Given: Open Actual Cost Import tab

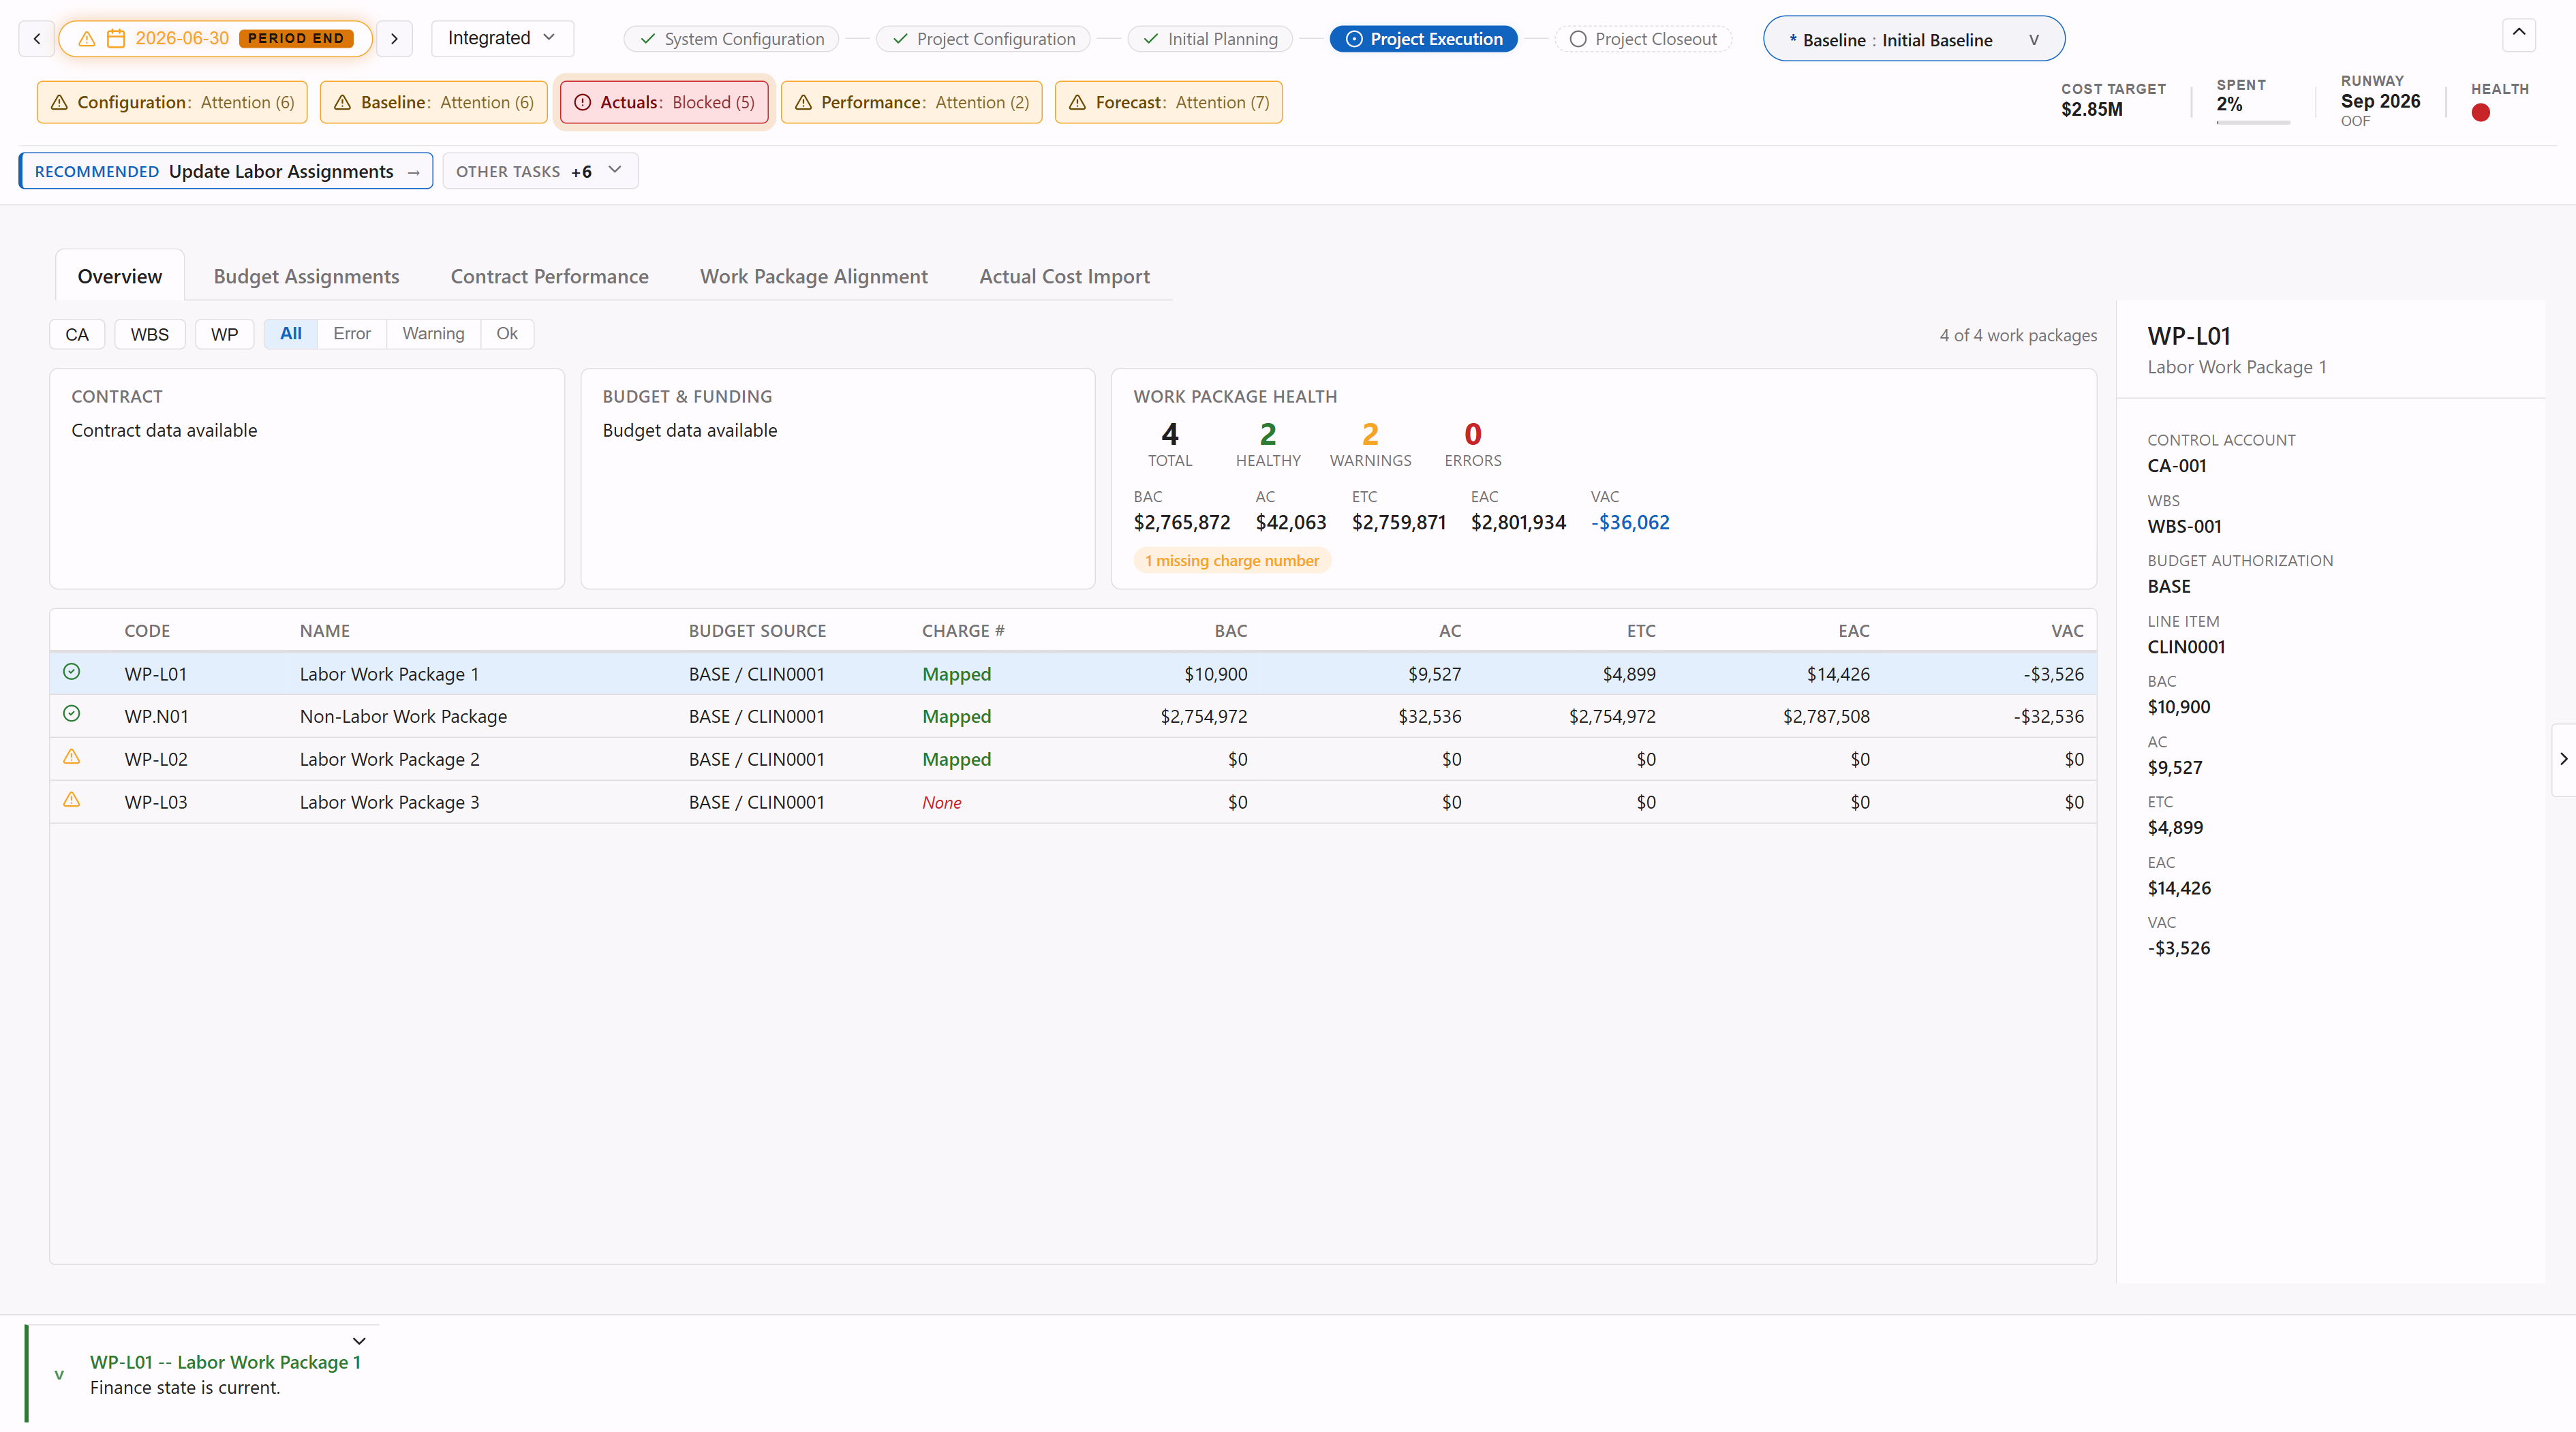Looking at the screenshot, I should click(x=1064, y=276).
